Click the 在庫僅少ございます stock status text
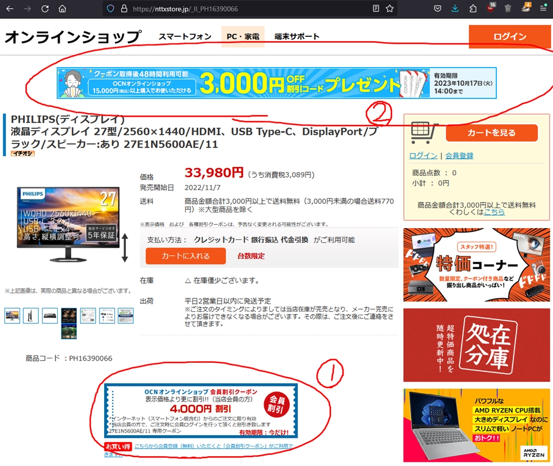 pyautogui.click(x=222, y=281)
